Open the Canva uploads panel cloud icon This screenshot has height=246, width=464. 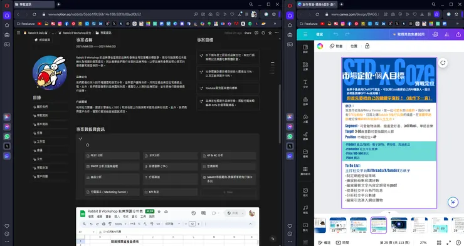(305, 118)
